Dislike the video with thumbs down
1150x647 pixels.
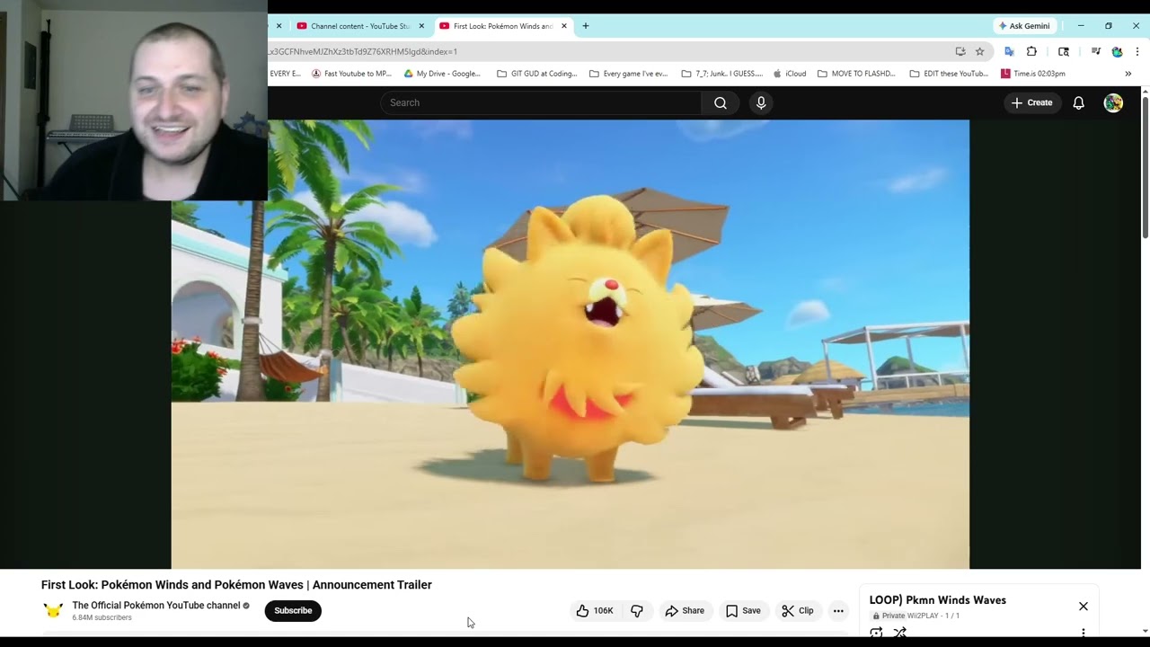[x=637, y=611]
